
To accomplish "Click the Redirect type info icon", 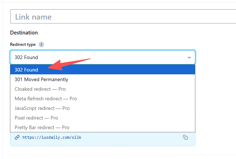I will 41,44.
